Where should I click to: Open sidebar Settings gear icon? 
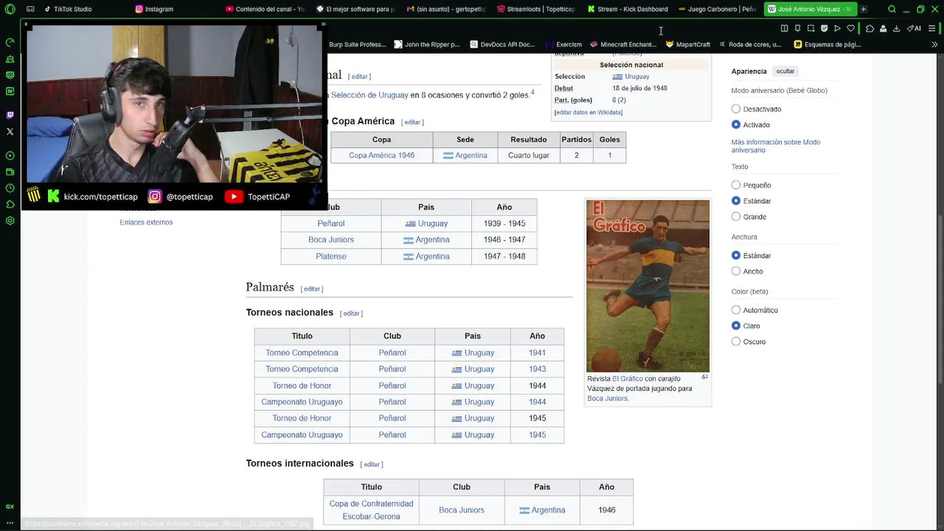pyautogui.click(x=10, y=221)
